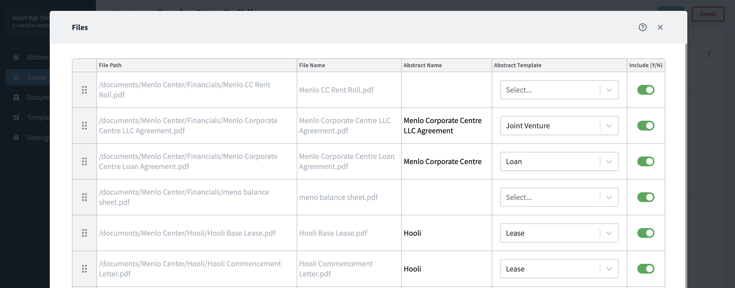Toggle include for Menlo CC Rent Roll.pdf

click(645, 90)
